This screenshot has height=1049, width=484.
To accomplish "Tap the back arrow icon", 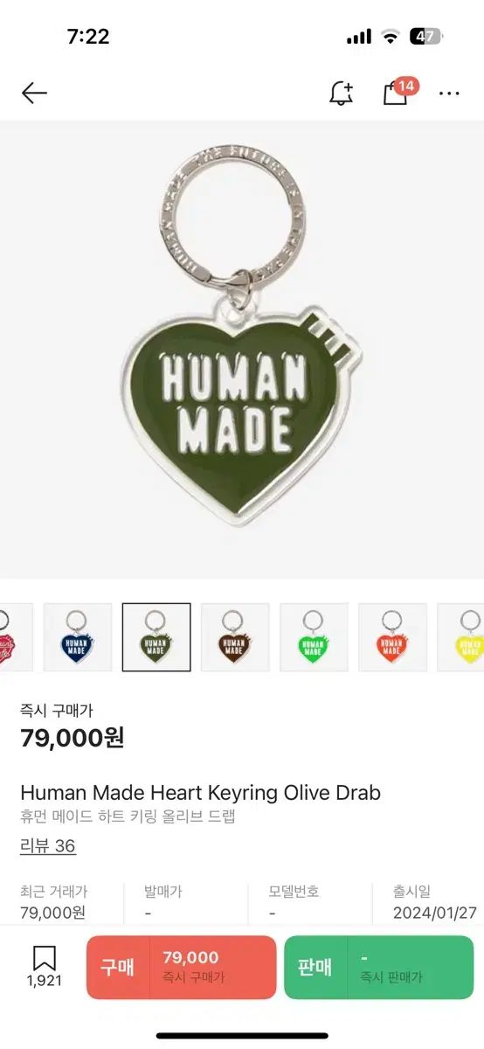I will 34,93.
